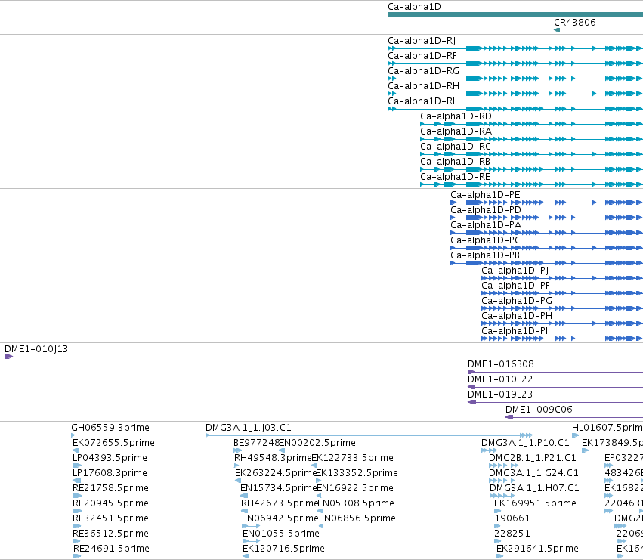Click the DME1-010J13 clone label
Image resolution: width=643 pixels, height=560 pixels.
pyautogui.click(x=36, y=349)
